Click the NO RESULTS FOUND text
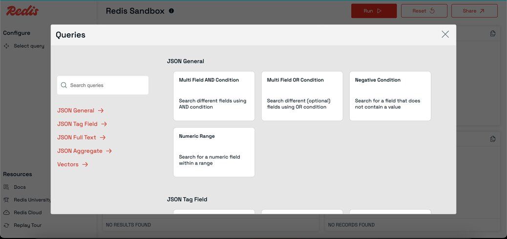 [x=128, y=225]
